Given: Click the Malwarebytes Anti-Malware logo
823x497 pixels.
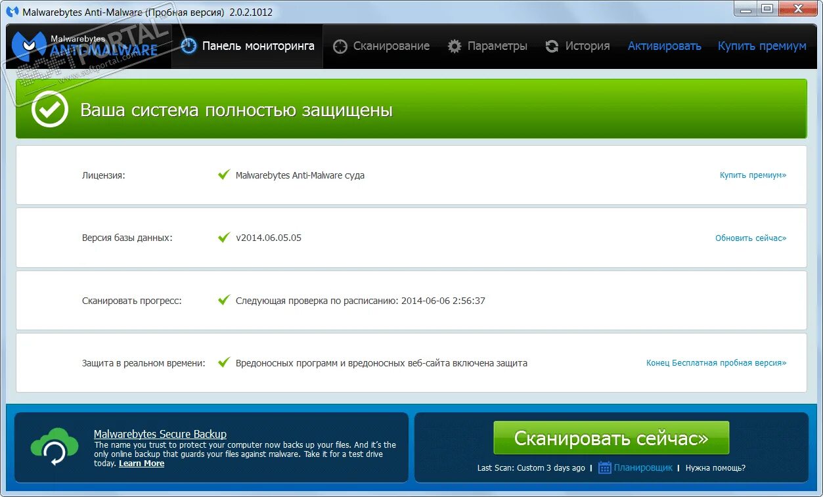Looking at the screenshot, I should point(86,45).
